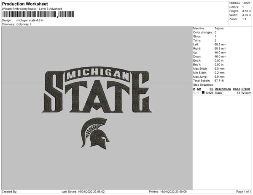Image resolution: width=253 pixels, height=195 pixels.
Task: Click the Zoom value 1:1
Action: pyautogui.click(x=244, y=19)
